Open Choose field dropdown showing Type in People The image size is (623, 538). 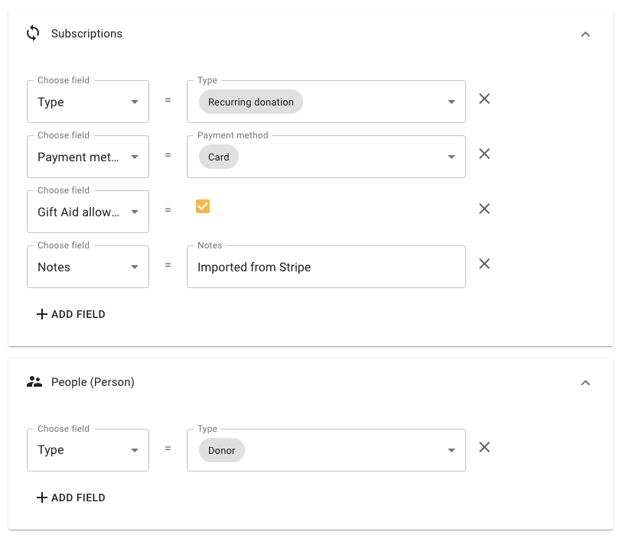88,450
